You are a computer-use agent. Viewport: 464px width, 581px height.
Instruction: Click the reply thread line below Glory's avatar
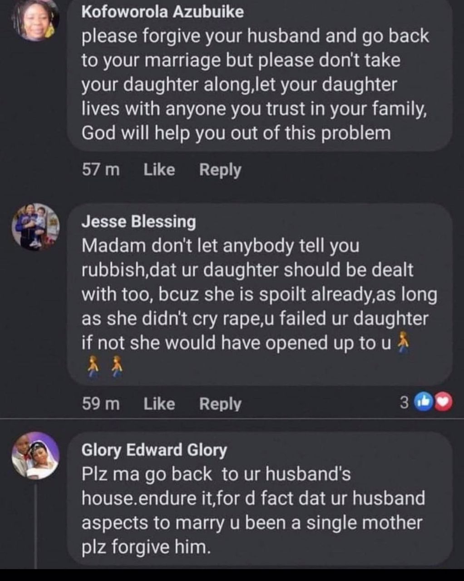pos(36,522)
